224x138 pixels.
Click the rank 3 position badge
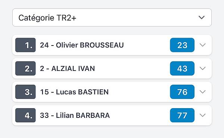point(25,92)
